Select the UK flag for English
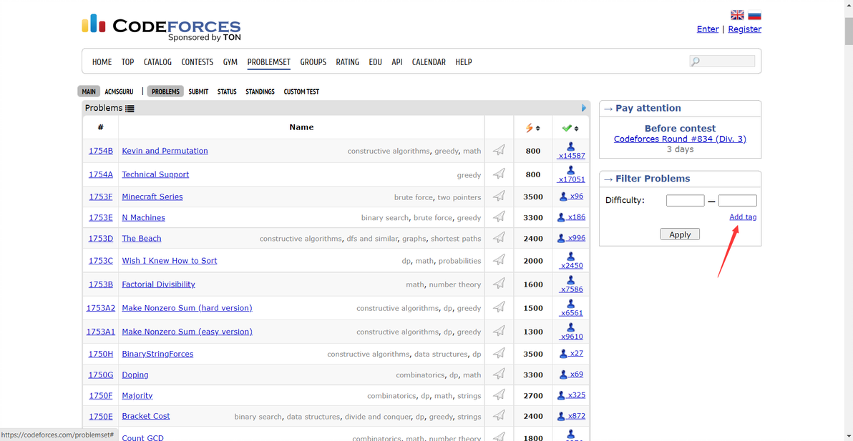Image resolution: width=853 pixels, height=441 pixels. pyautogui.click(x=737, y=15)
